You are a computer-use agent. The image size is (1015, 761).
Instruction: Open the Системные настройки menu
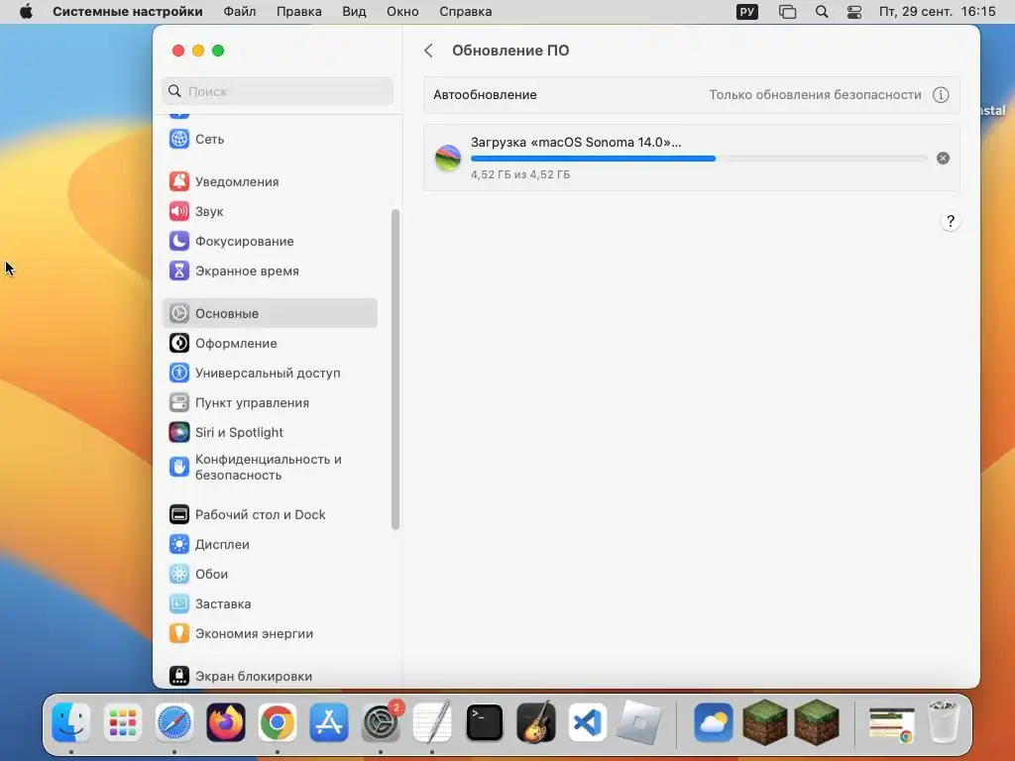(x=128, y=12)
